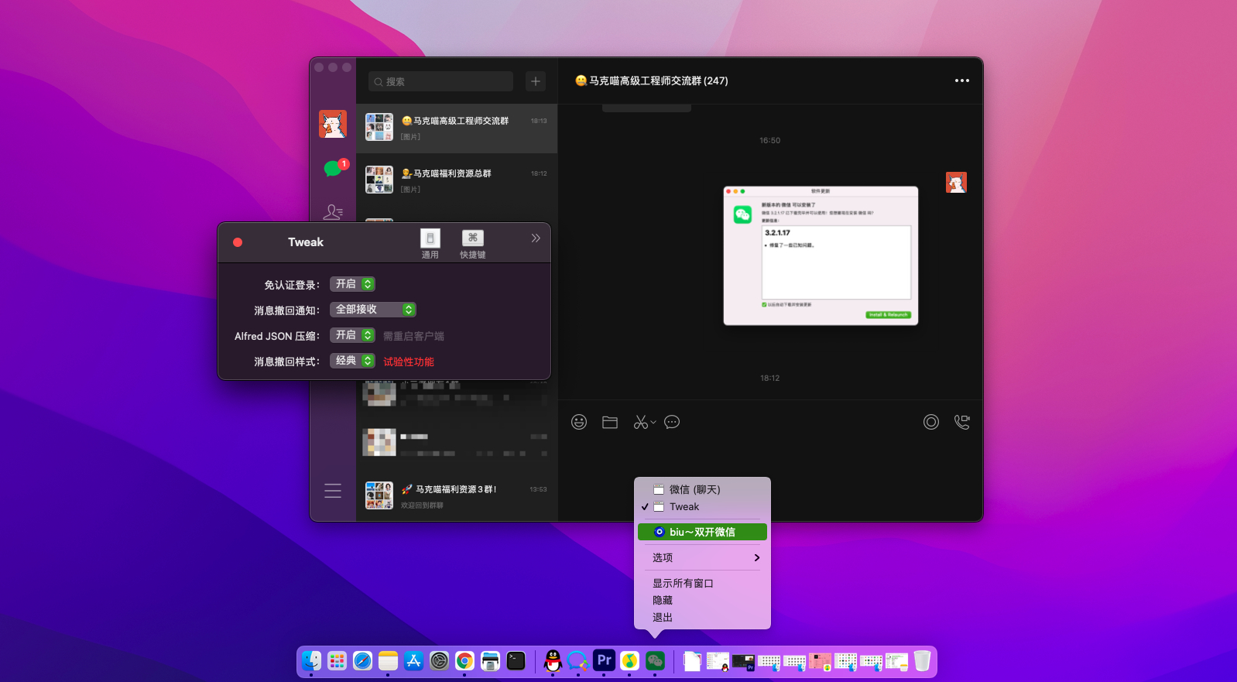Switch to the 快捷键 tab
1237x682 pixels.
click(x=472, y=244)
